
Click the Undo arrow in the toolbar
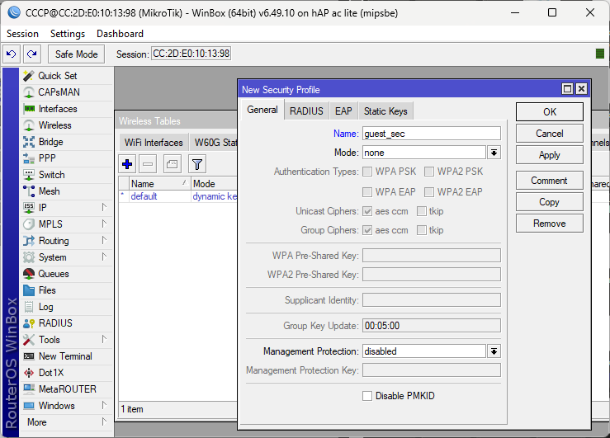pyautogui.click(x=12, y=54)
